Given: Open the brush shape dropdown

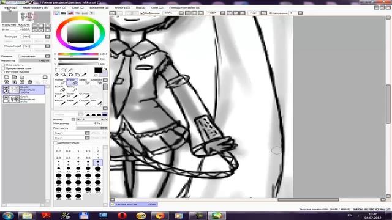Looking at the screenshot, I should click(x=87, y=133).
